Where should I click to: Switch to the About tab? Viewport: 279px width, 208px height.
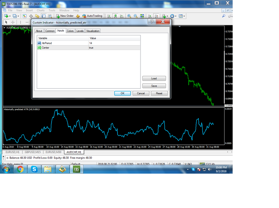pyautogui.click(x=39, y=31)
